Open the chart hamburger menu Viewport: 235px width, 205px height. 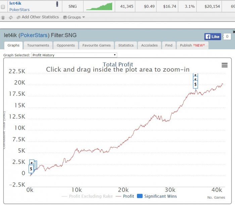click(x=225, y=65)
